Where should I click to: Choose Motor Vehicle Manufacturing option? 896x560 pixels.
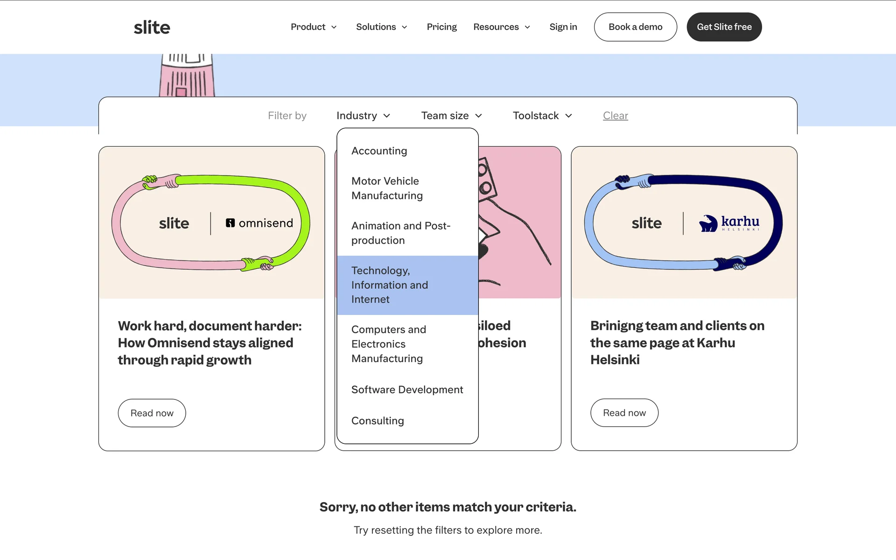pyautogui.click(x=387, y=189)
